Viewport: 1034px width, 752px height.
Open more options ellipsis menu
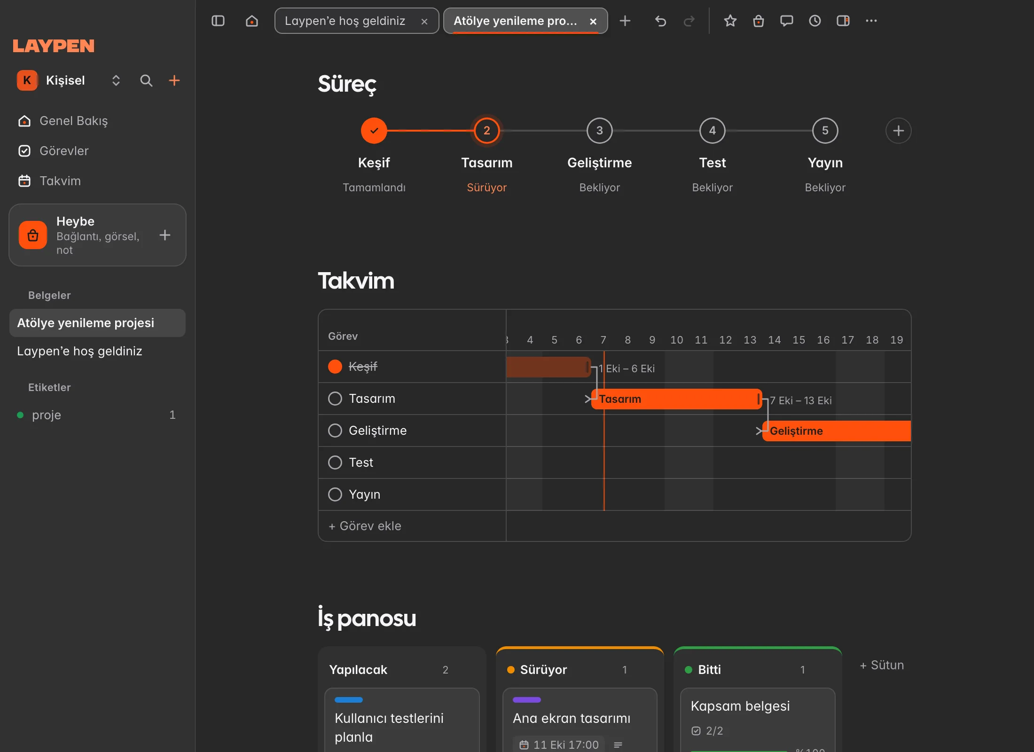pos(871,21)
